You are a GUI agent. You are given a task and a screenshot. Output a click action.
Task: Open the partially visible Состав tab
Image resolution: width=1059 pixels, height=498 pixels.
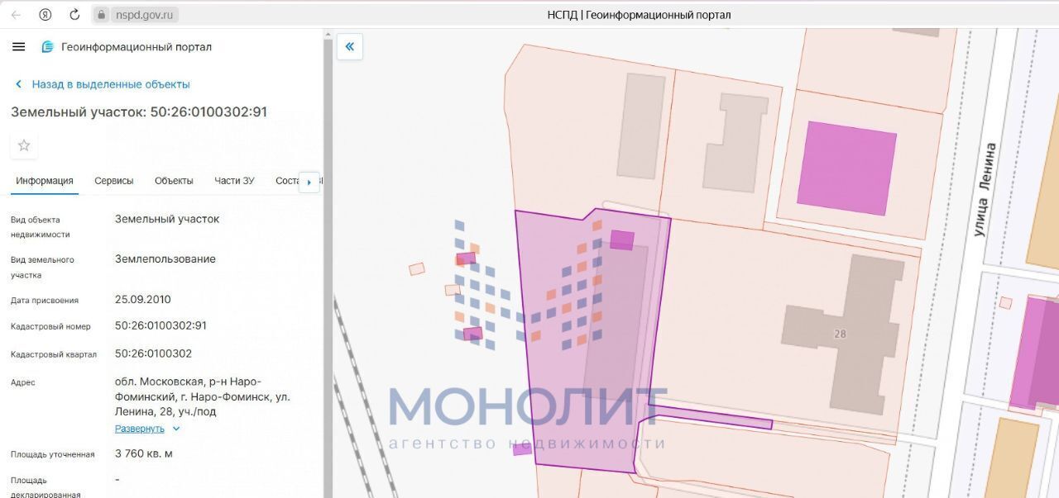[286, 181]
